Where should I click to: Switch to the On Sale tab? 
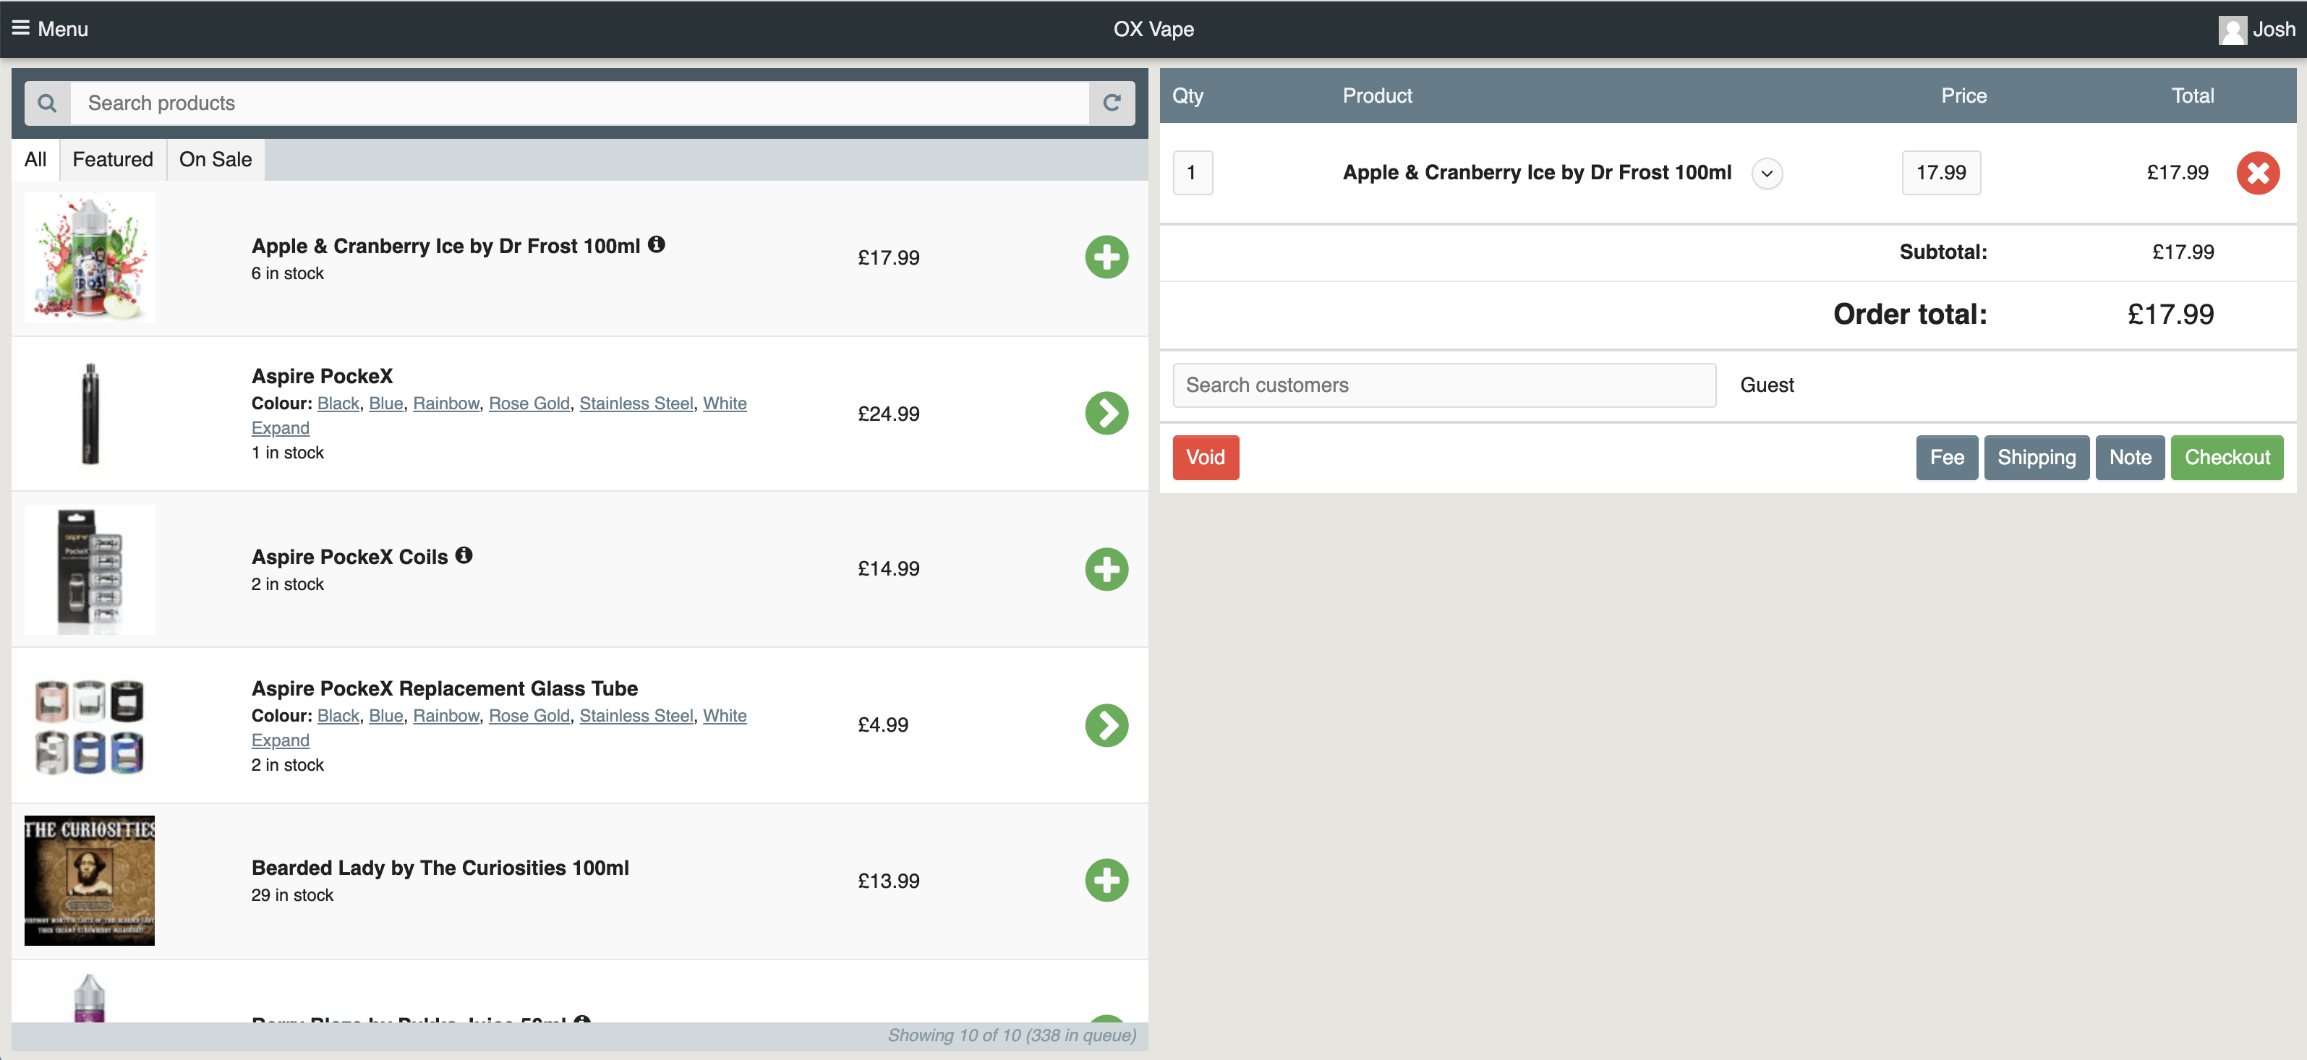216,159
